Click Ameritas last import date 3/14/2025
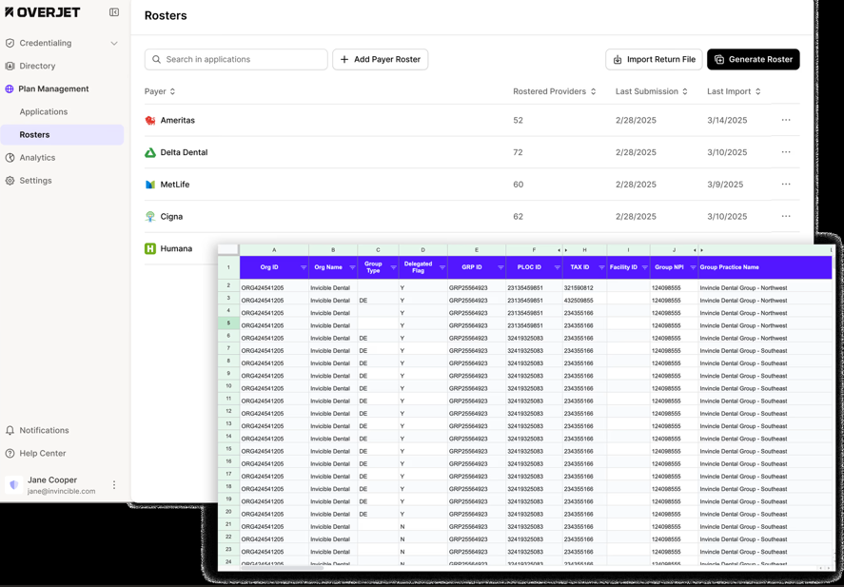844x587 pixels. pyautogui.click(x=727, y=121)
